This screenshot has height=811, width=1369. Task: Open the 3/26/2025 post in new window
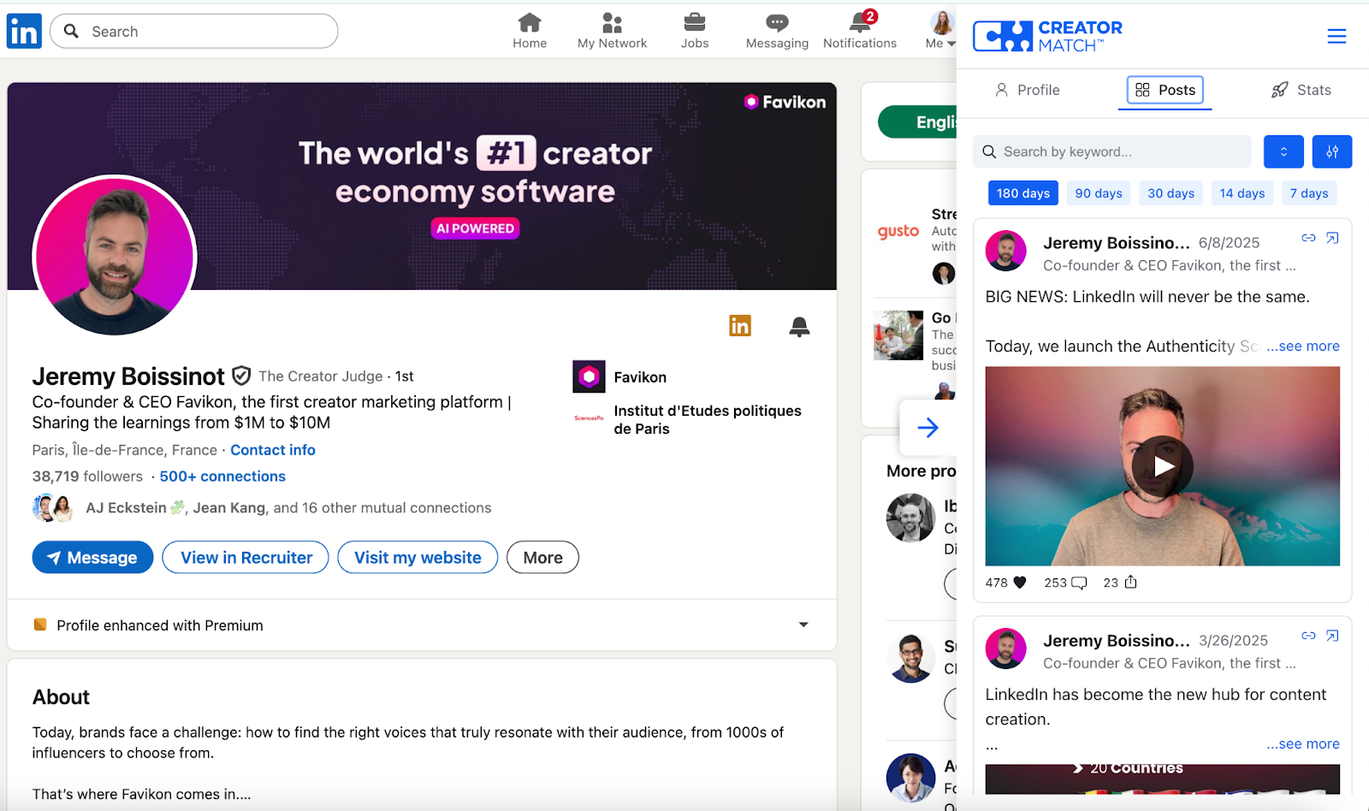coord(1332,636)
